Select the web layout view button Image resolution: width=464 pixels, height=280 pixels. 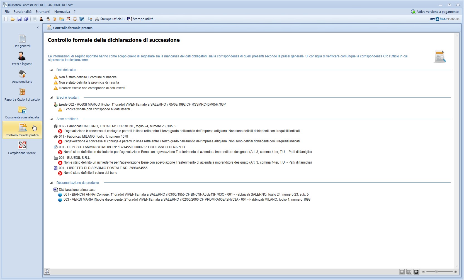[416, 272]
